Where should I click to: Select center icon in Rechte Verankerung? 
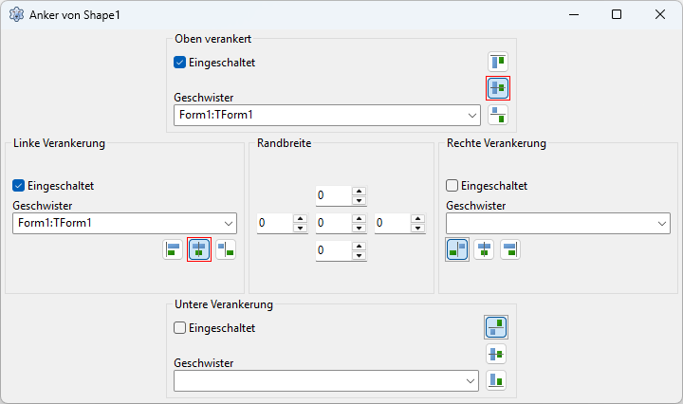(x=484, y=249)
